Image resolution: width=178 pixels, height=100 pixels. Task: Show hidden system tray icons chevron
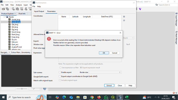pyautogui.click(x=156, y=97)
